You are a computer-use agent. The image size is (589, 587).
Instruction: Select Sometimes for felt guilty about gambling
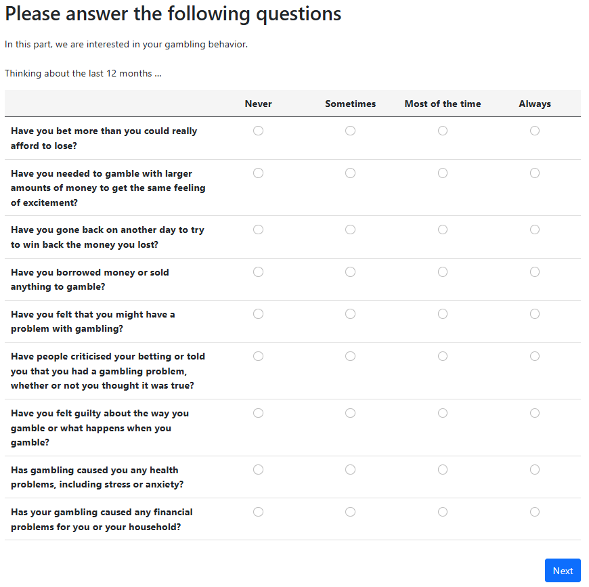[350, 413]
